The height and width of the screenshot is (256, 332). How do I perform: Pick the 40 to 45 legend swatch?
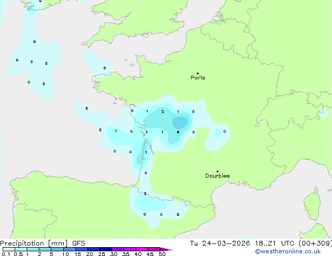pyautogui.click(x=142, y=249)
